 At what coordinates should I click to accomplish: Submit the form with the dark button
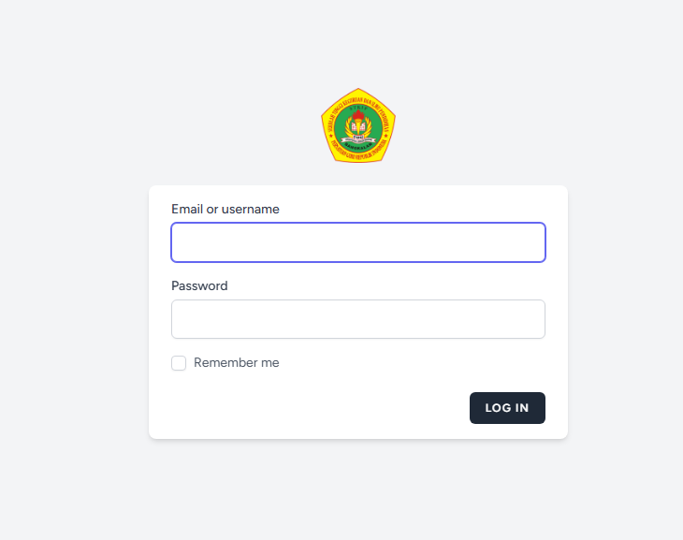tap(507, 408)
